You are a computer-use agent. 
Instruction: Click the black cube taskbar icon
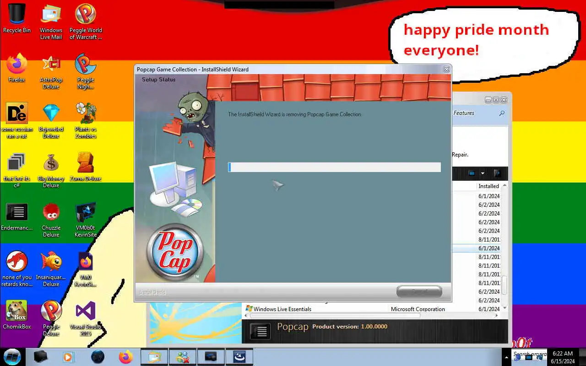pyautogui.click(x=41, y=357)
